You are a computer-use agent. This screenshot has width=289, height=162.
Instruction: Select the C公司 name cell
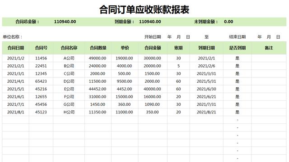click(x=69, y=74)
